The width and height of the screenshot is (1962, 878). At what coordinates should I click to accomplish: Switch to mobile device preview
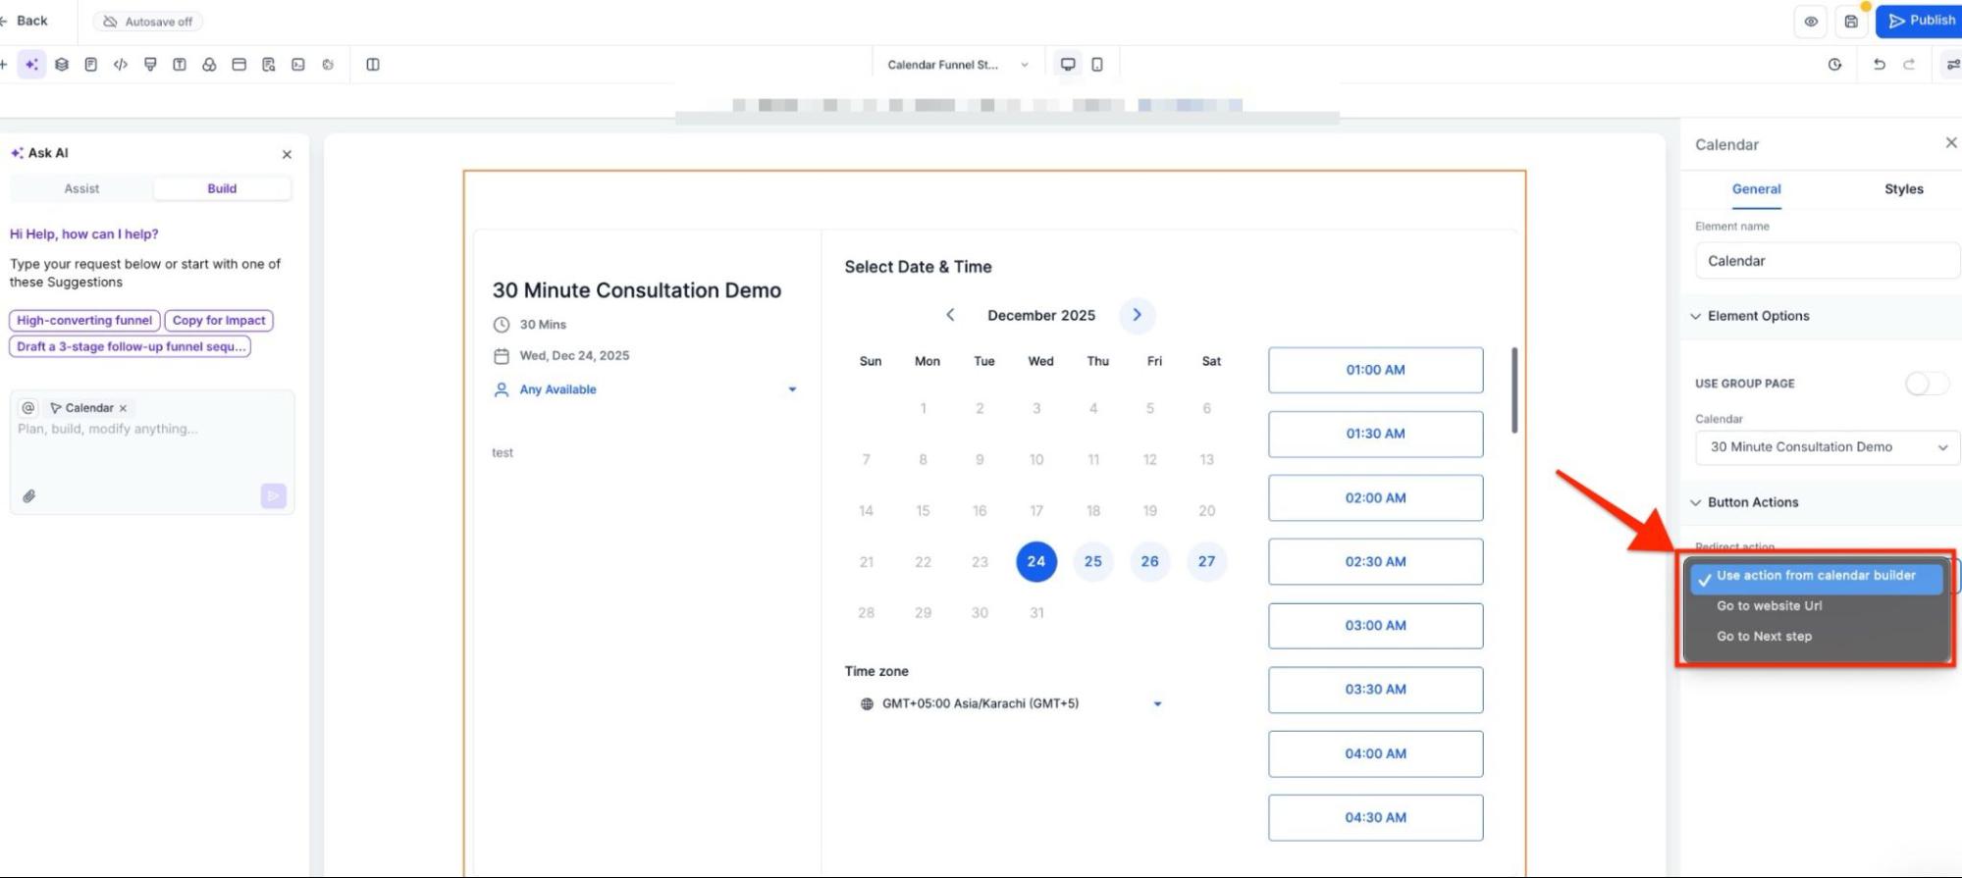coord(1097,65)
